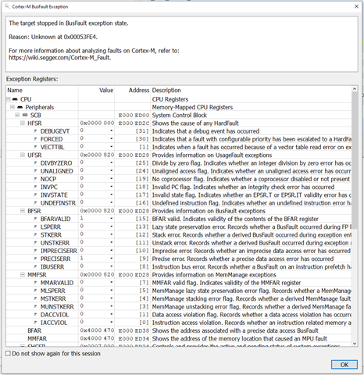This screenshot has height=375, width=364.
Task: Select the MMFAR register row
Action: point(179,338)
